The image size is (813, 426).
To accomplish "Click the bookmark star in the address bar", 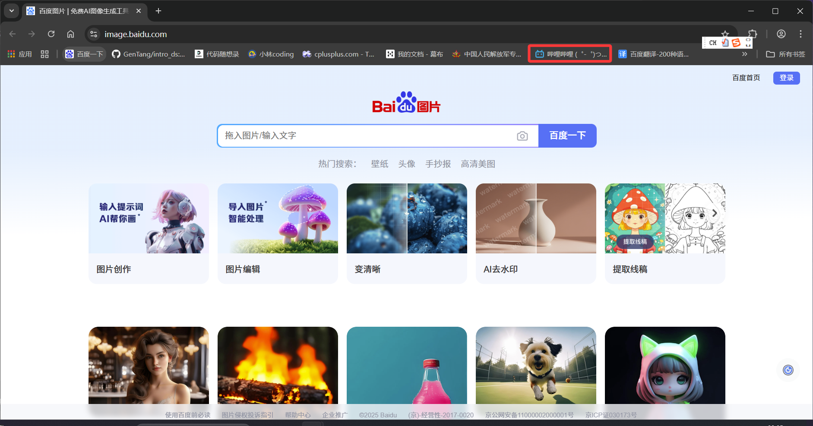I will tap(726, 34).
